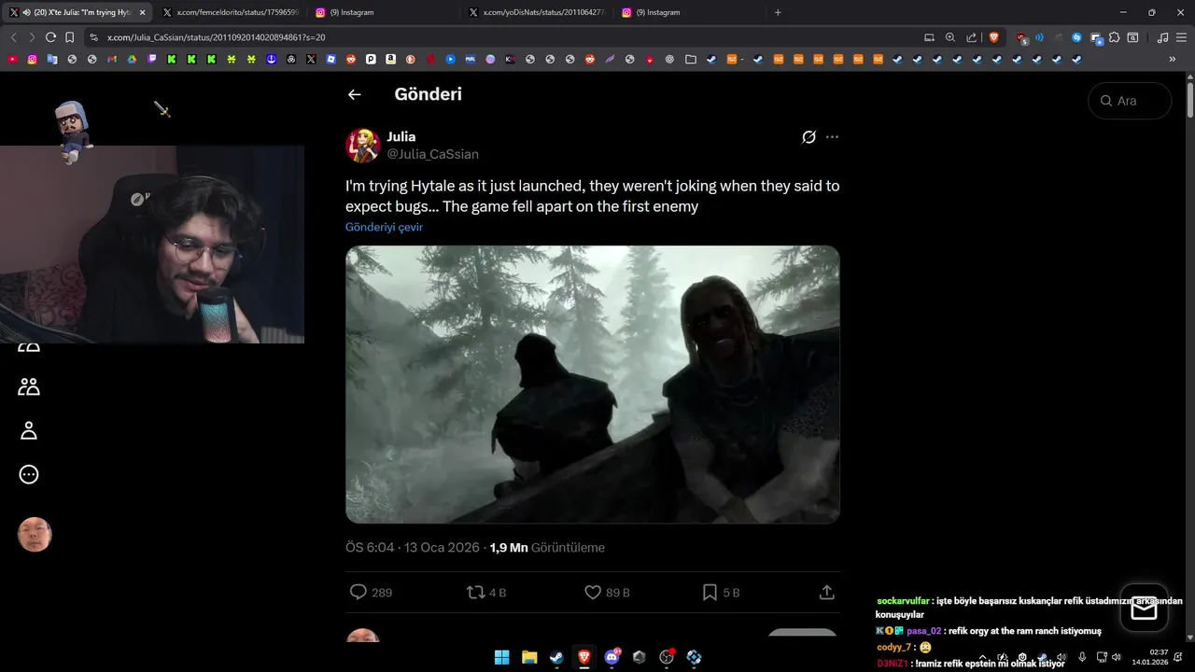The width and height of the screenshot is (1195, 672).
Task: Open the extensions puzzle icon
Action: click(x=1115, y=37)
